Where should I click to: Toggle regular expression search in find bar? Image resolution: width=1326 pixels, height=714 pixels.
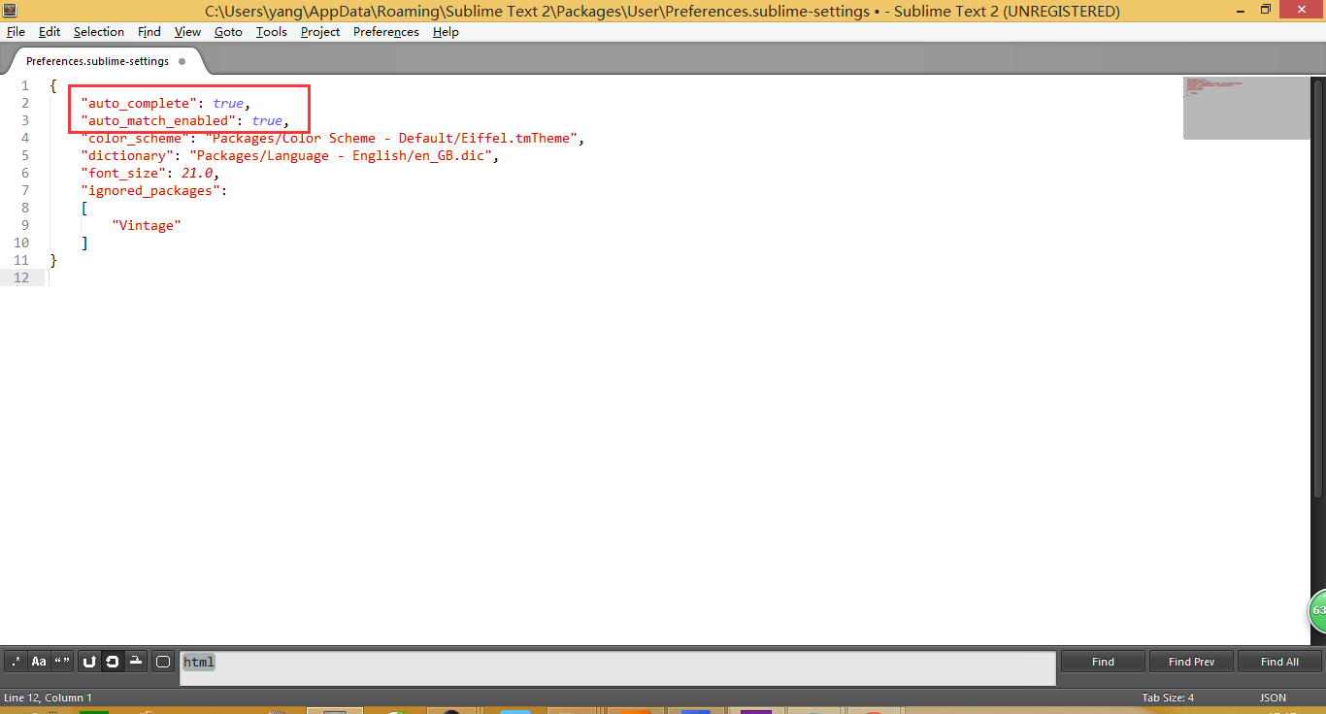16,662
